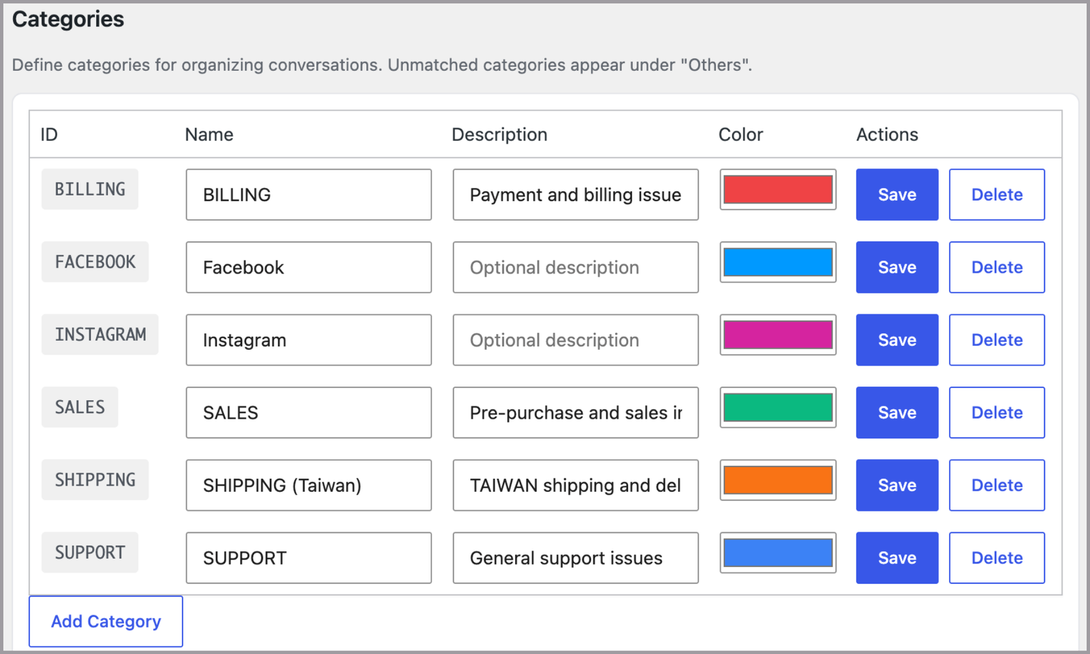The width and height of the screenshot is (1090, 654).
Task: Focus the 'TAIWAN shipping and del' description
Action: coord(576,485)
